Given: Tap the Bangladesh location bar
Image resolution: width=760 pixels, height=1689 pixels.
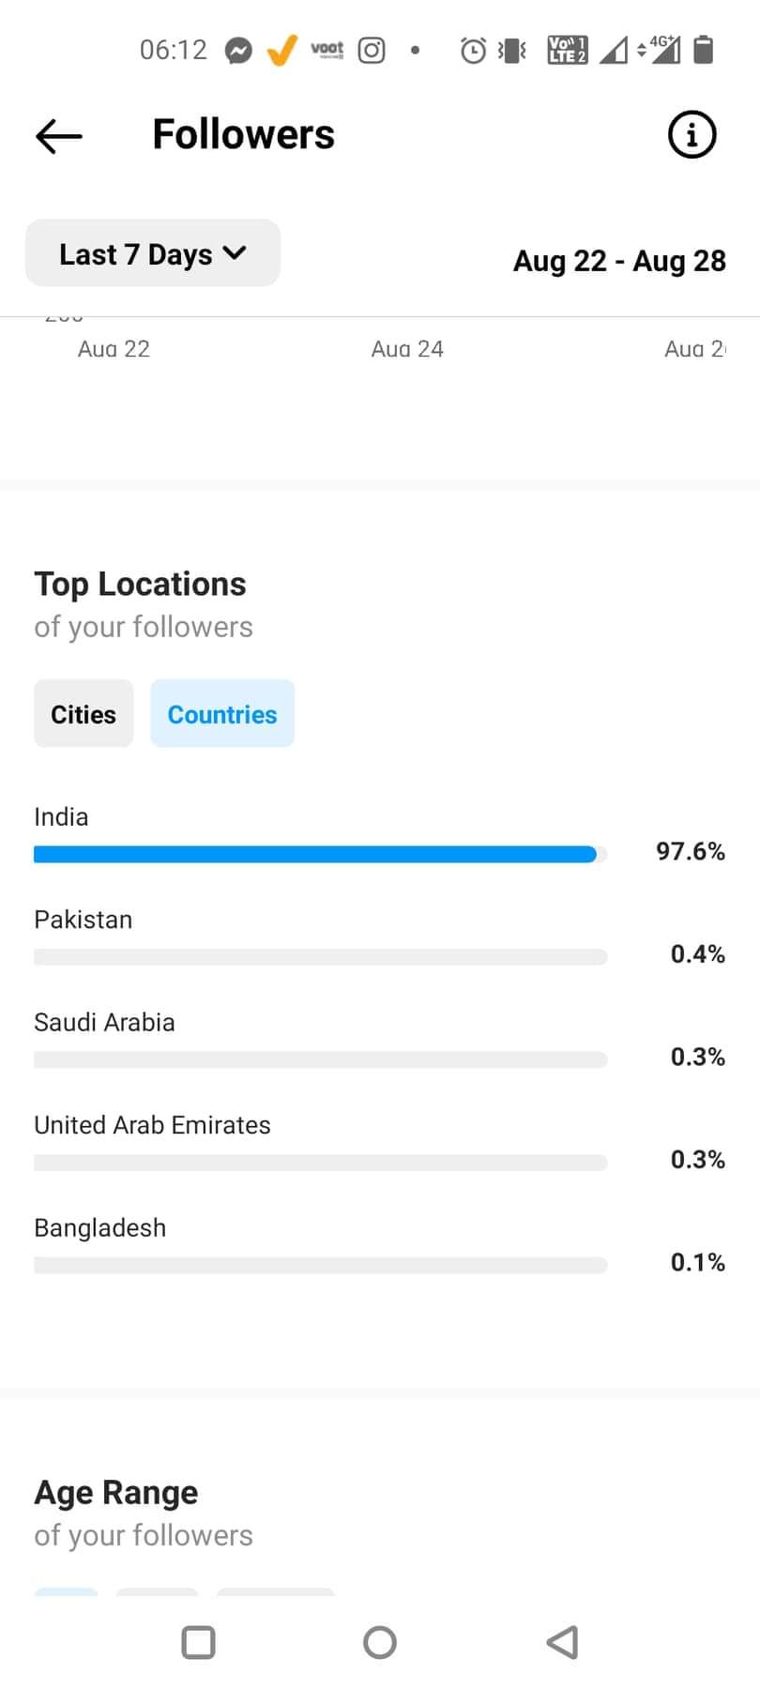Looking at the screenshot, I should (x=321, y=1265).
